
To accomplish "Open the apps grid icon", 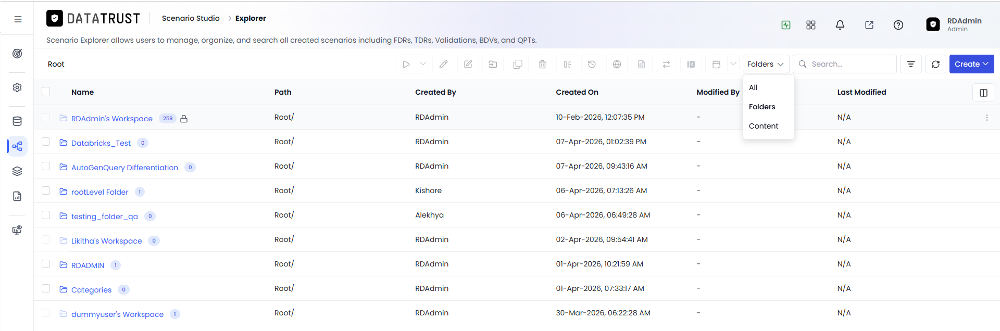I will pos(811,25).
